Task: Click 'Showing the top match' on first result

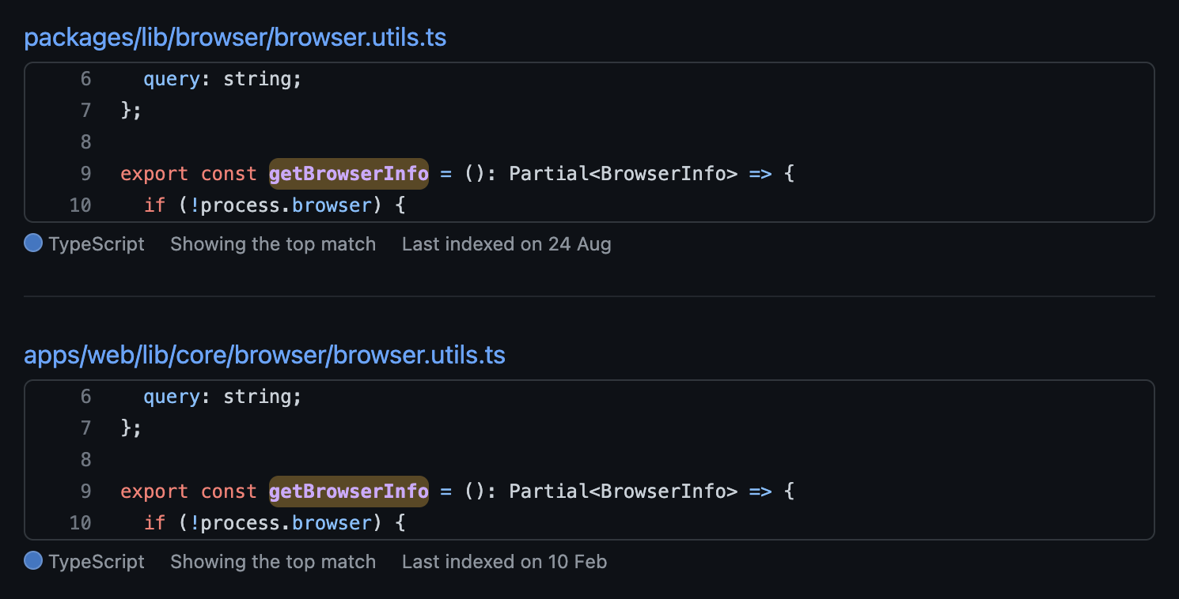Action: point(272,243)
